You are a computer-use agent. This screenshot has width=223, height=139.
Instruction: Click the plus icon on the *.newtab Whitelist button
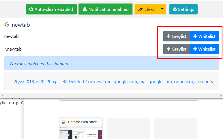pyautogui.click(x=195, y=49)
